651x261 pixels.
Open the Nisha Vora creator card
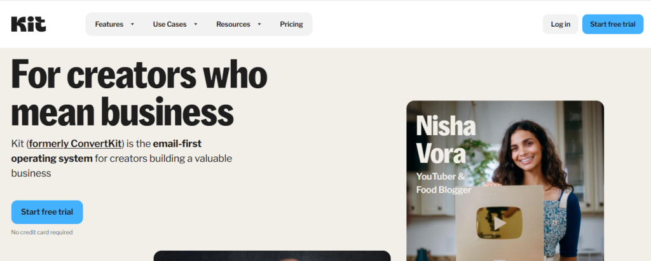pos(505,181)
